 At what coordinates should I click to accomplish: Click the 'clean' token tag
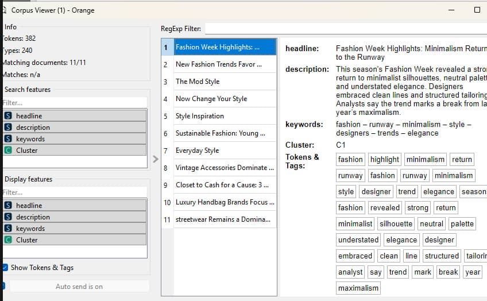point(389,256)
